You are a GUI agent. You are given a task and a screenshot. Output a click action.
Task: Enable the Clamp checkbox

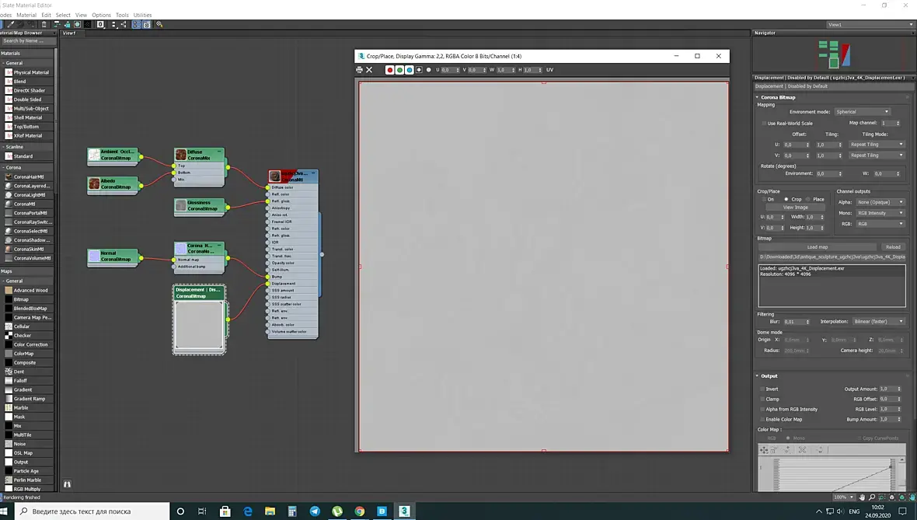pyautogui.click(x=762, y=399)
